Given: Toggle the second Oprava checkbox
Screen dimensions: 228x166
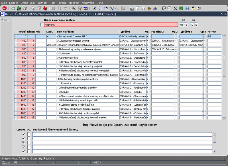Looking at the screenshot, I should point(23,138).
